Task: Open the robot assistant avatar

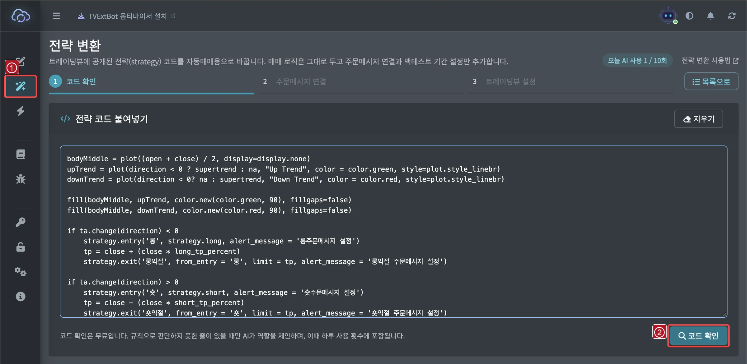Action: tap(668, 16)
